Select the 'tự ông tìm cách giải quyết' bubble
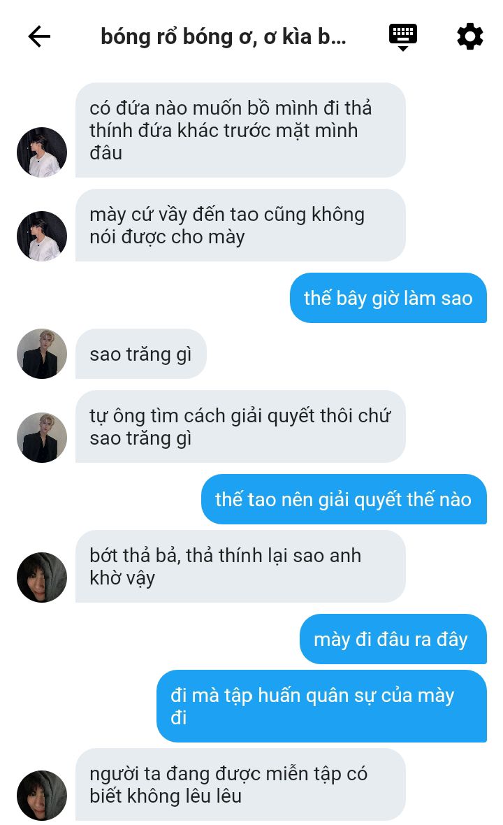Viewport: 503px width, 825px height. [x=240, y=426]
